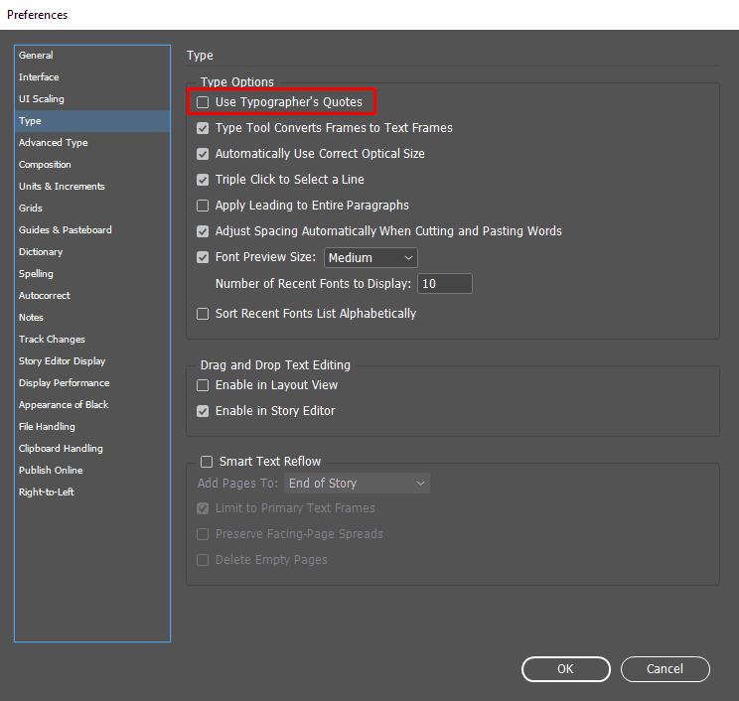The image size is (739, 701).
Task: Open the Font Preview Size dropdown
Action: pos(370,258)
